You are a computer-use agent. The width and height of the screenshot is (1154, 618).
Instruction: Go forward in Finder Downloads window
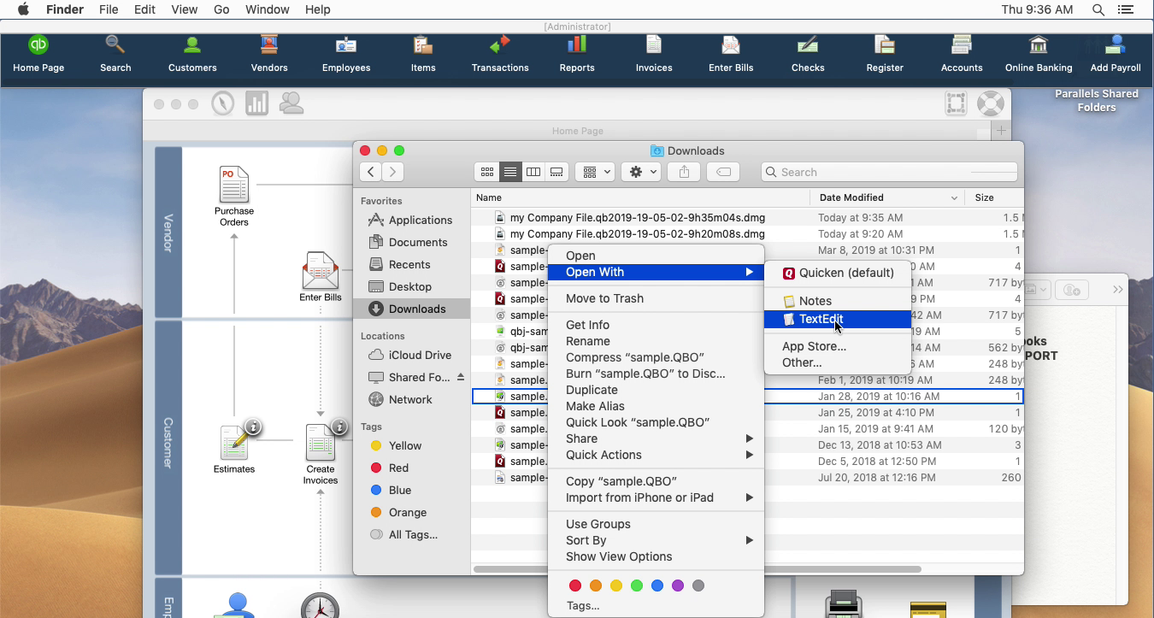392,172
